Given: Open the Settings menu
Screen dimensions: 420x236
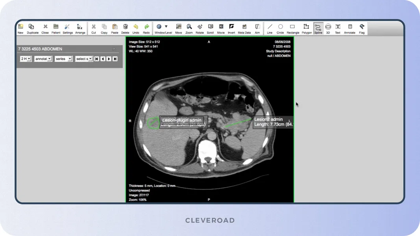Looking at the screenshot, I should (x=67, y=28).
